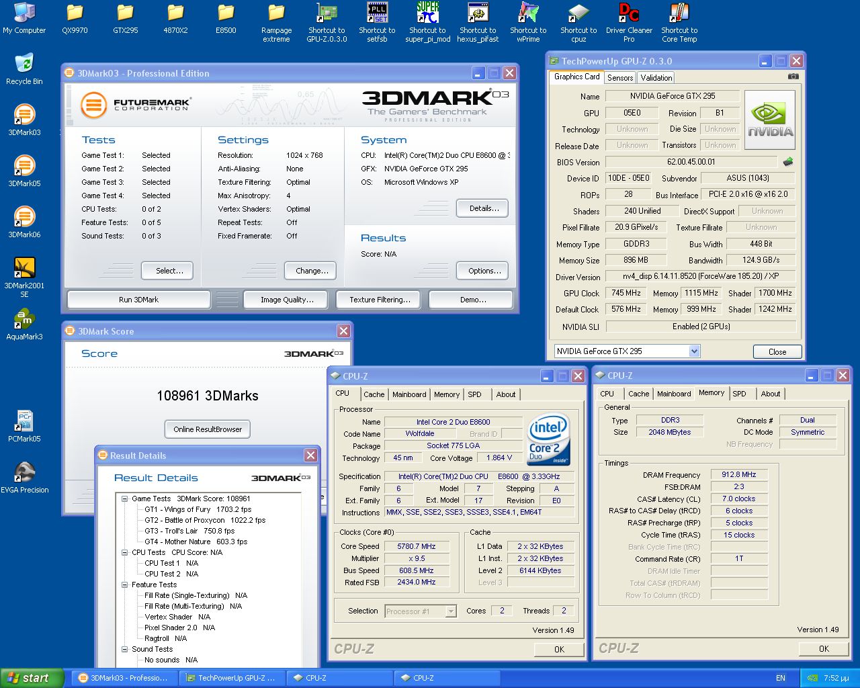Switch to TechPowerUp GPU-Z taskbar item
Screen dimensions: 860x688
point(232,678)
